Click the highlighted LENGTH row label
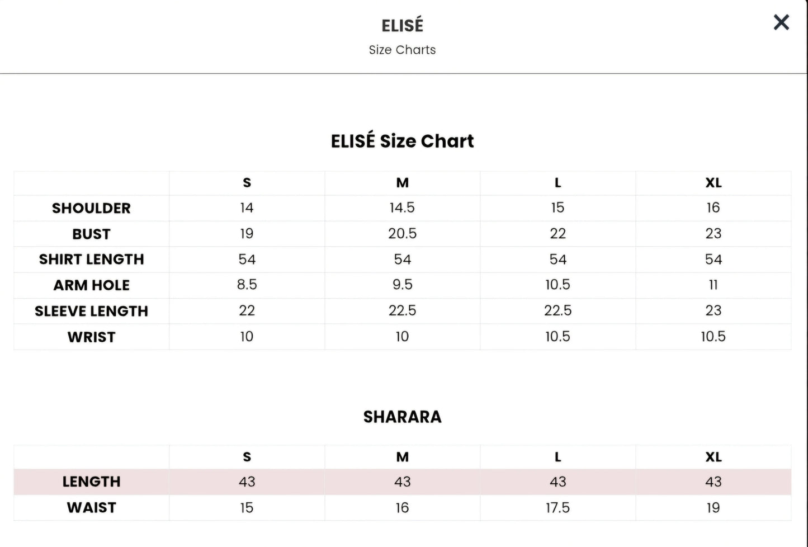The image size is (808, 547). [x=91, y=482]
